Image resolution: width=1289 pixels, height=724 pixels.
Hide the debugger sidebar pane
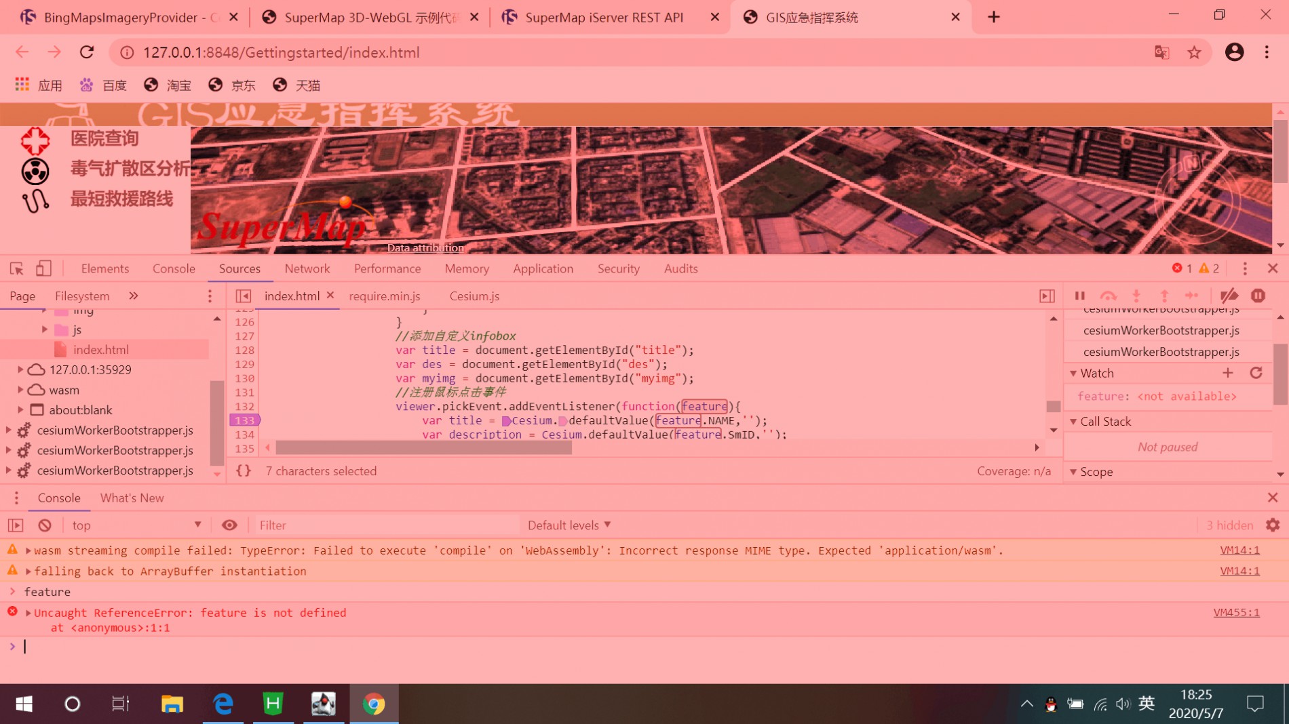(x=1047, y=296)
